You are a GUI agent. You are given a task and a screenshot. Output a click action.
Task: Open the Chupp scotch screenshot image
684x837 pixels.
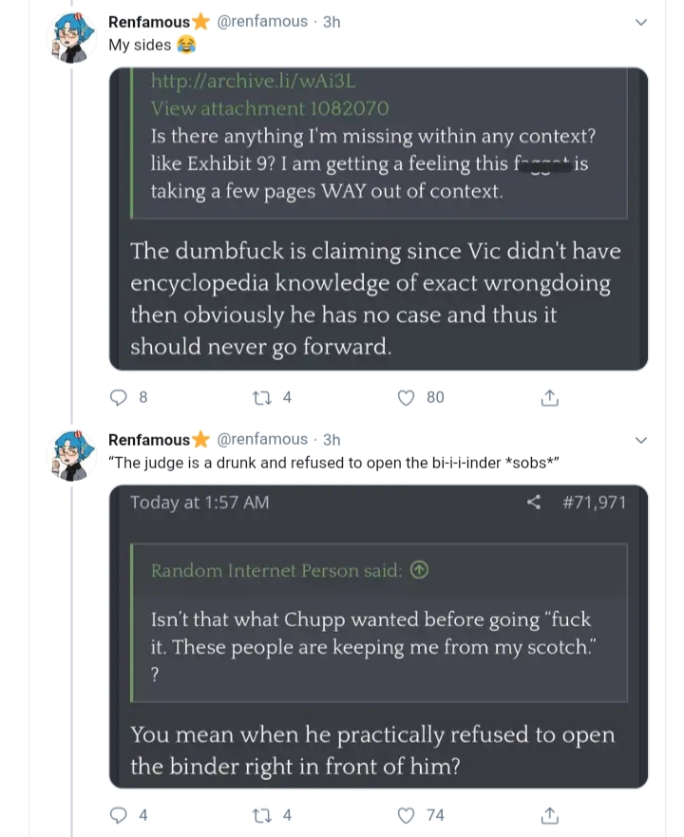[x=379, y=637]
